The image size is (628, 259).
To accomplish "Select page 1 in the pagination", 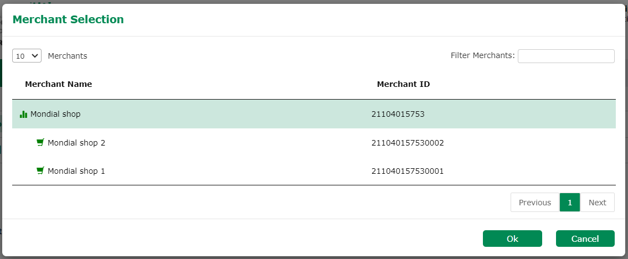I will pyautogui.click(x=569, y=203).
